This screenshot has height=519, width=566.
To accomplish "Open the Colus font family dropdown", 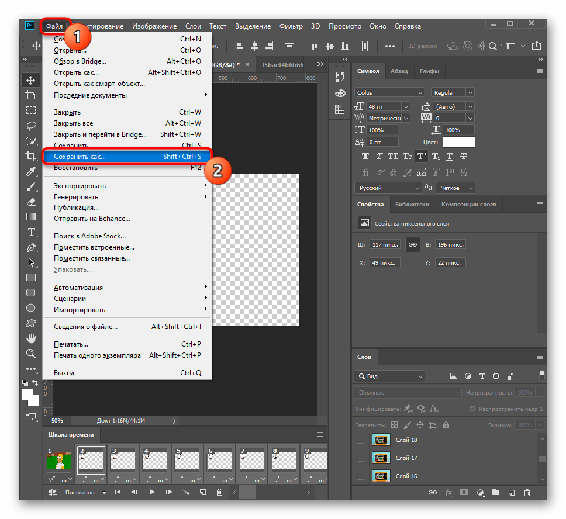I will click(x=420, y=92).
